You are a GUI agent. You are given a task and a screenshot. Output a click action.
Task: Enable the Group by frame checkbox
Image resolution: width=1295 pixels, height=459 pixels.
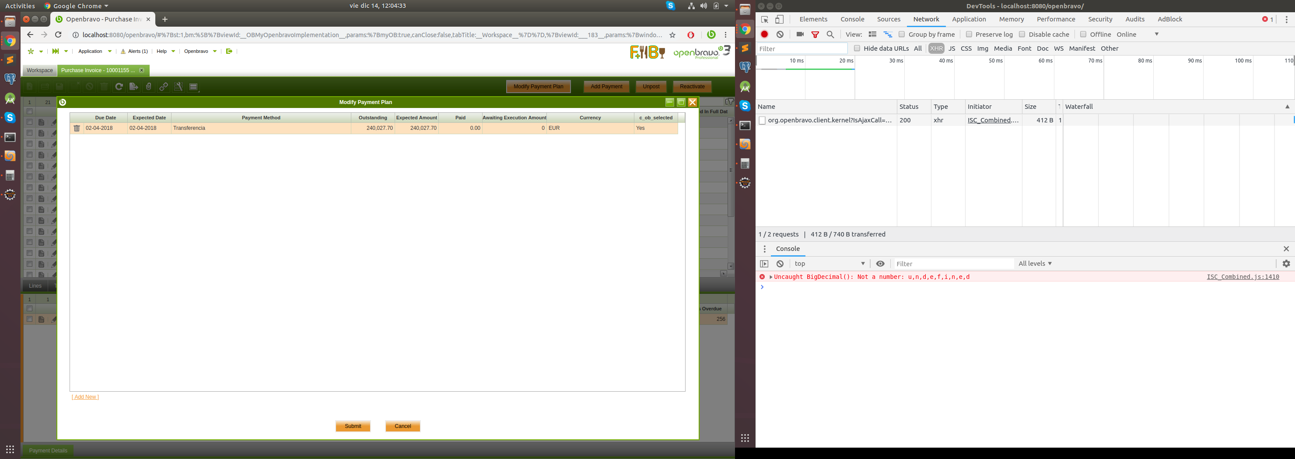pos(901,34)
